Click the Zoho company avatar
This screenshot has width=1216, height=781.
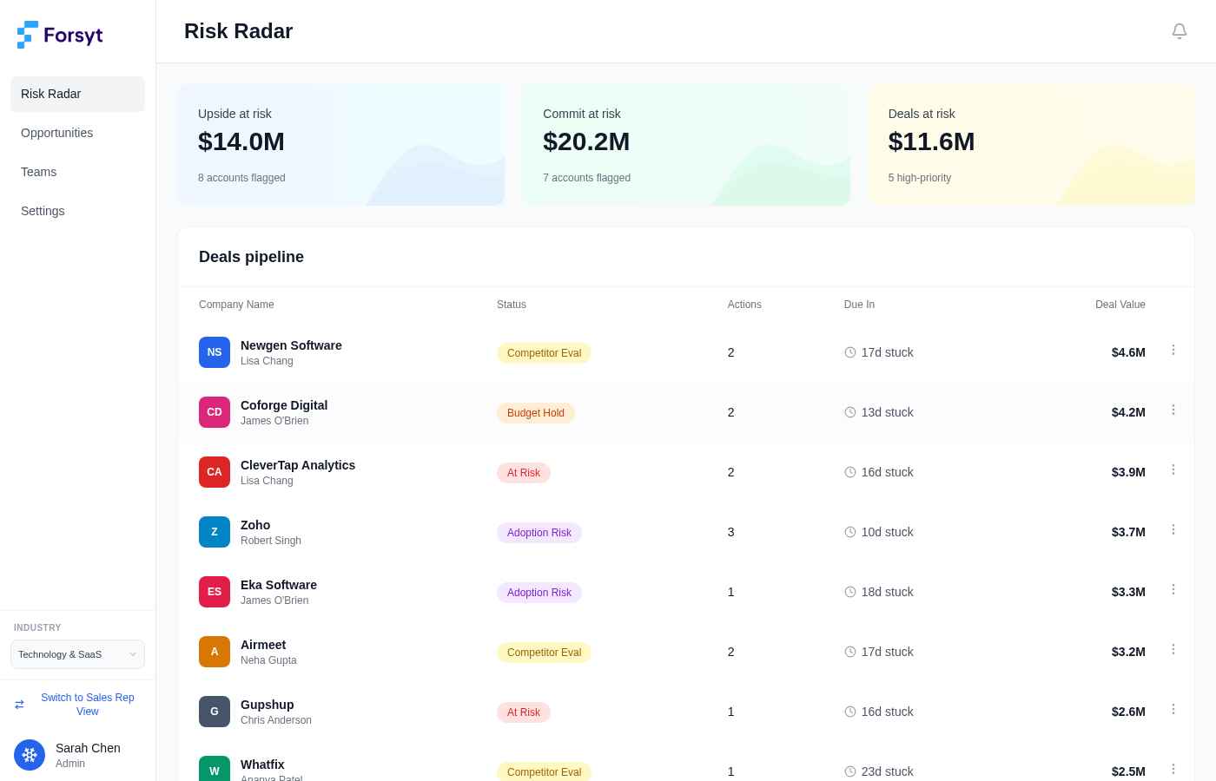click(215, 532)
